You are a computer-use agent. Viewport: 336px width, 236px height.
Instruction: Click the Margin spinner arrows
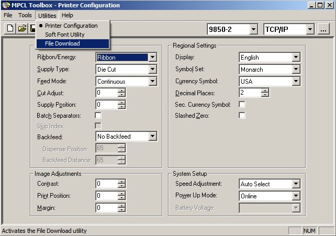tap(121, 208)
